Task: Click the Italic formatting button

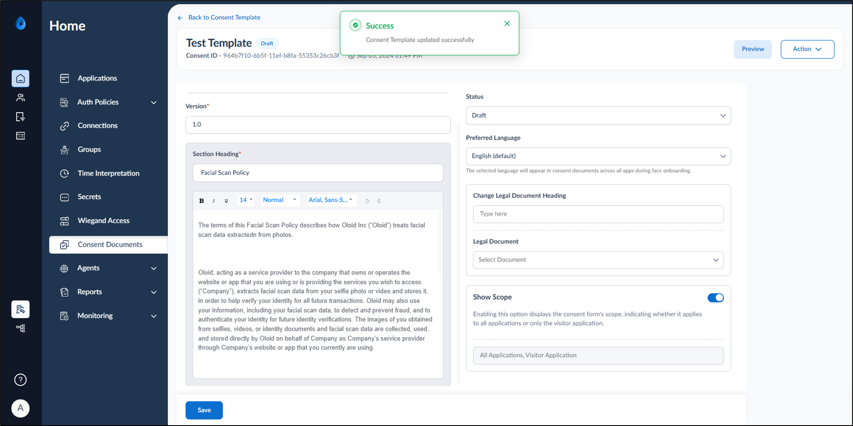Action: pyautogui.click(x=214, y=200)
